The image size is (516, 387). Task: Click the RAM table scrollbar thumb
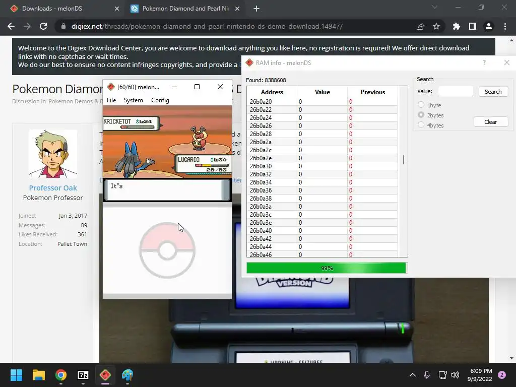(x=404, y=160)
